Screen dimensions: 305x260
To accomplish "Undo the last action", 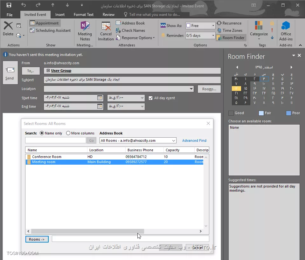I will 23,5.
